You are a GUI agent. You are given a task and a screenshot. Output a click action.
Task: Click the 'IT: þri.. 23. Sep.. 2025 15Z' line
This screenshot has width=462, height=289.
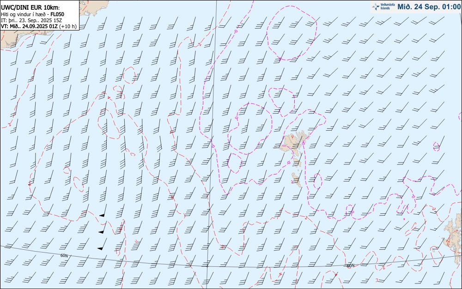tap(31, 20)
